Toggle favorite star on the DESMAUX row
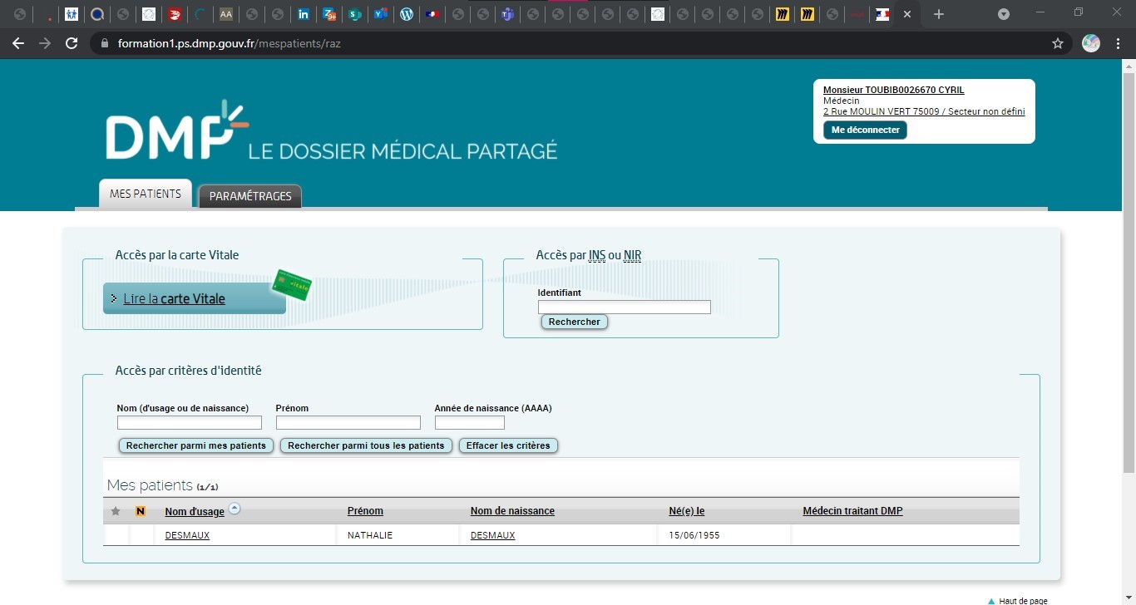The image size is (1136, 605). pos(115,534)
